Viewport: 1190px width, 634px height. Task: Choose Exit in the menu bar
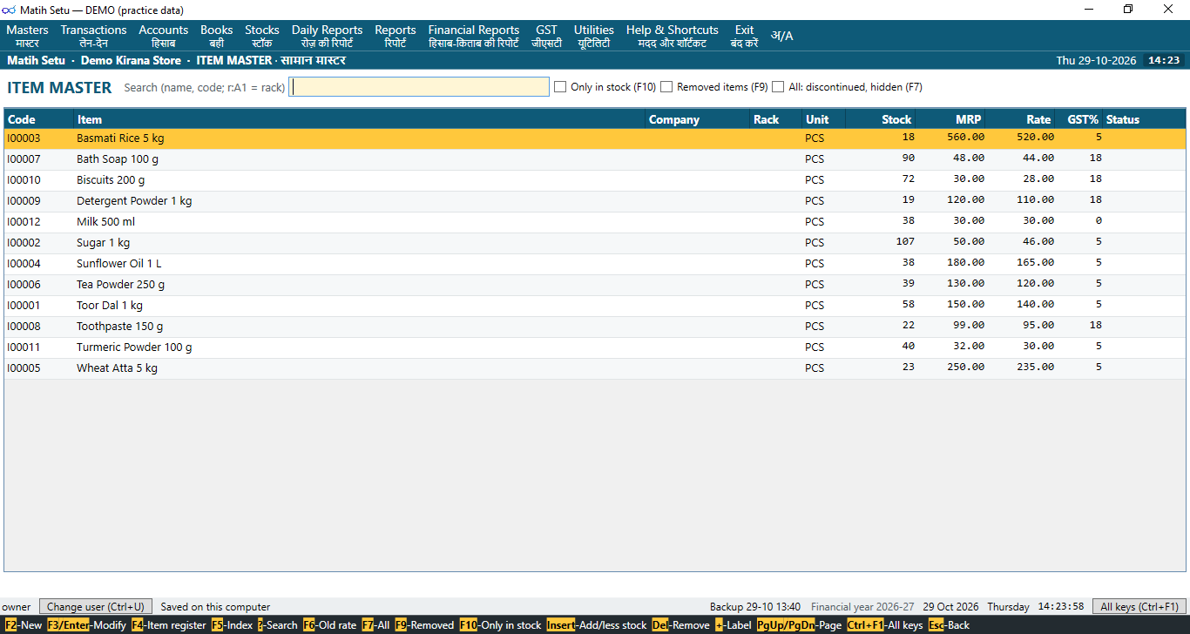744,36
